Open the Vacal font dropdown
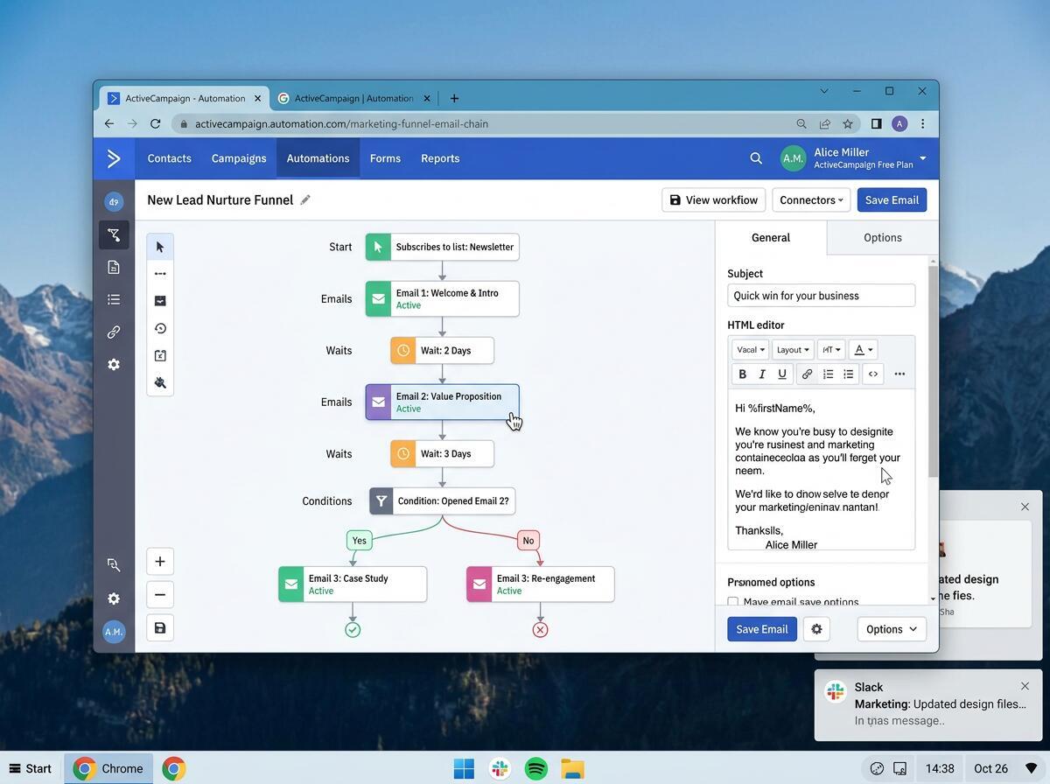 pos(750,350)
